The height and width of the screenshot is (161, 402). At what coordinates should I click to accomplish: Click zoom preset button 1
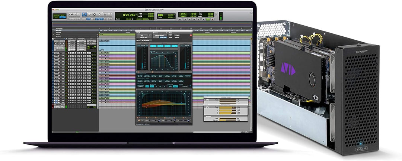tap(70, 19)
